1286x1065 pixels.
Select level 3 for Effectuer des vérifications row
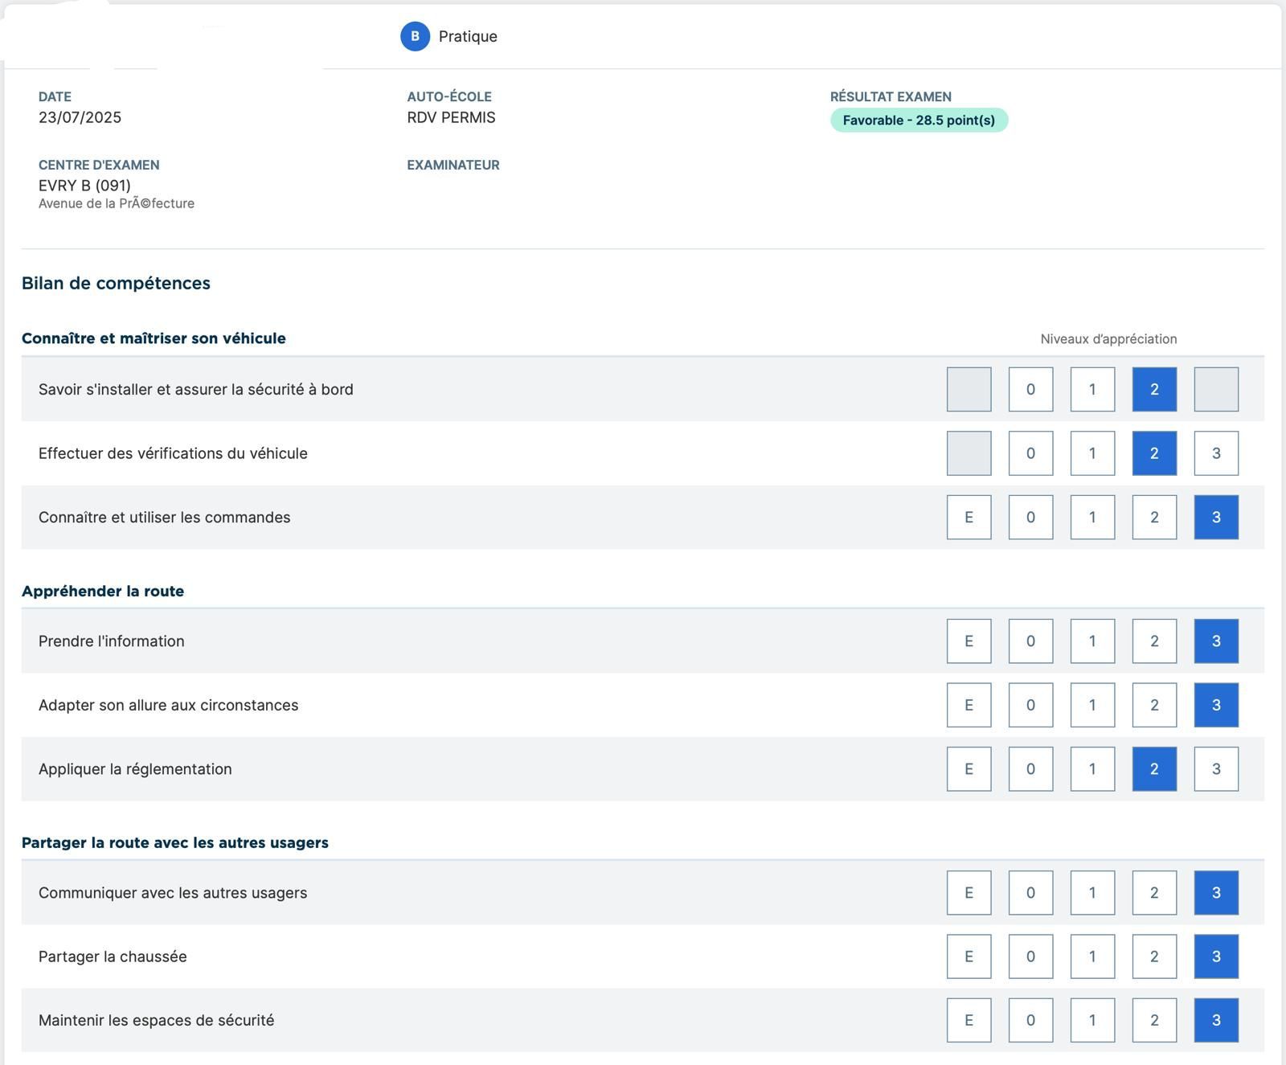1216,453
